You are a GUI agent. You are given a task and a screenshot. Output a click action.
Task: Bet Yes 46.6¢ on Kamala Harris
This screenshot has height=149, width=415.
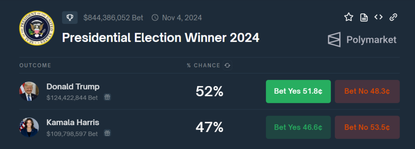click(298, 127)
